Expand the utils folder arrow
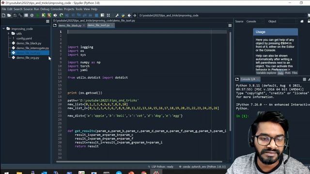Viewport: 310px width, 174px height. (x=9, y=33)
